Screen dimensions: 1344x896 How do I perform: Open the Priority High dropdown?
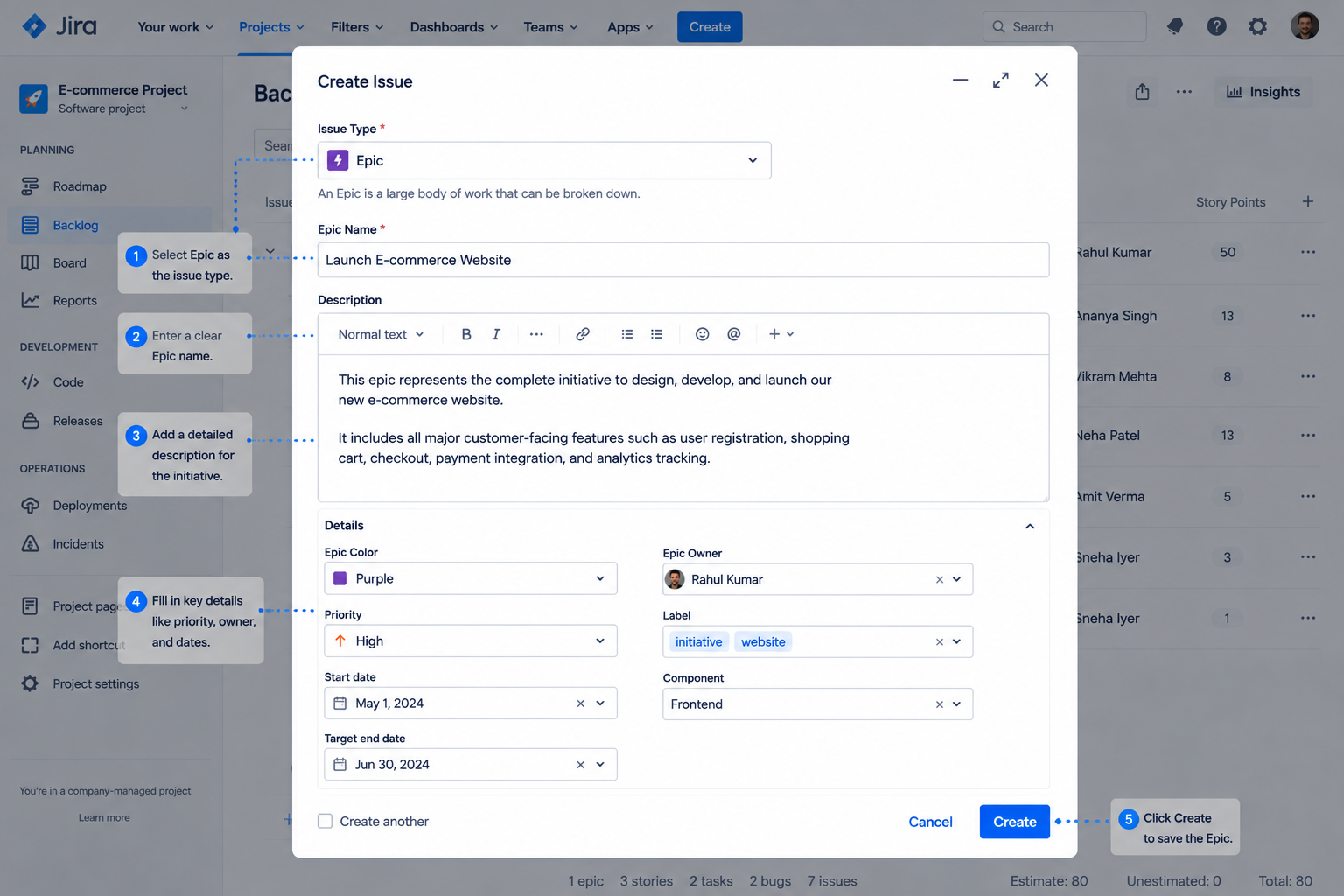pos(471,640)
